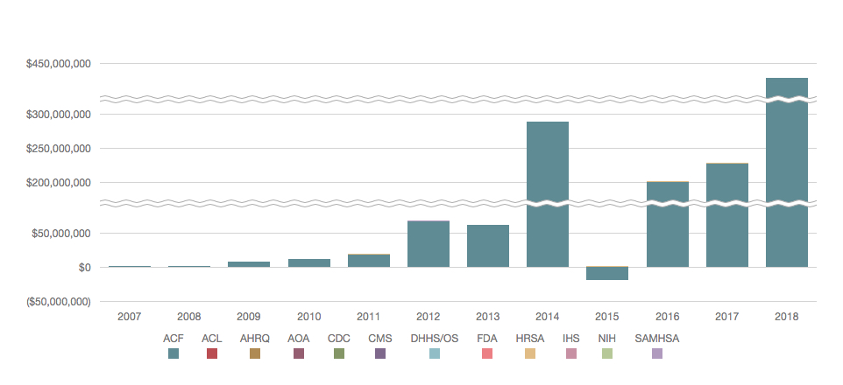This screenshot has height=385, width=843.
Task: Click the FDA pink legend swatch
Action: coord(487,353)
